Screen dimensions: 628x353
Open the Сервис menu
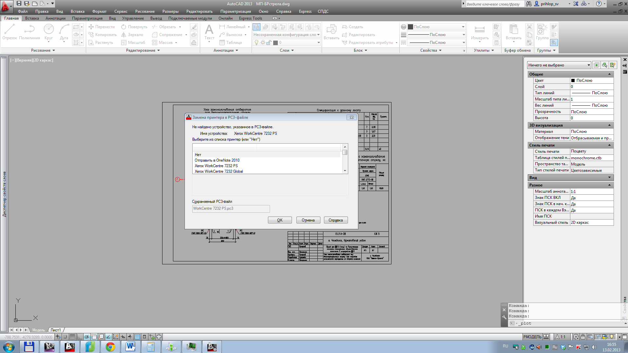pyautogui.click(x=121, y=11)
